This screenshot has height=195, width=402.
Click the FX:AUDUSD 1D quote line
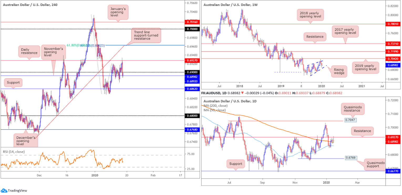point(272,93)
